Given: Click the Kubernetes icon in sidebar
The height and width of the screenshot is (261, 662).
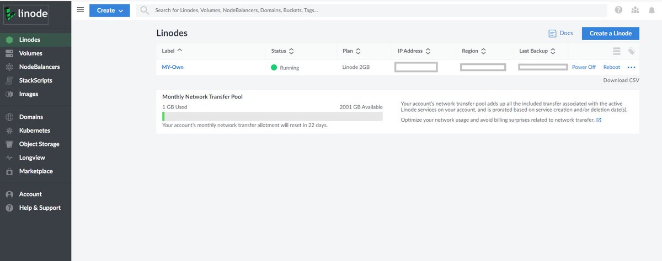Looking at the screenshot, I should (x=9, y=130).
